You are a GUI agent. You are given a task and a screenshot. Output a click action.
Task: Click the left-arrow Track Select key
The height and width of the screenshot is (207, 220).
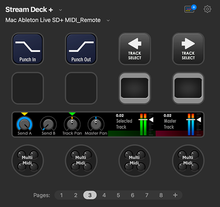[135, 49]
